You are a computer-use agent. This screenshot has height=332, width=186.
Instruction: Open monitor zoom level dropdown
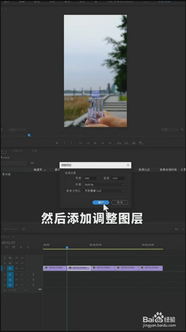(x=17, y=129)
